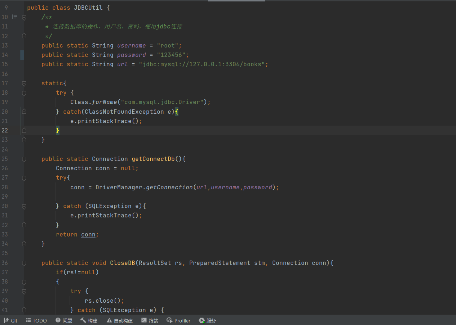Click line number 16 in the gutter
The width and height of the screenshot is (456, 325).
5,74
